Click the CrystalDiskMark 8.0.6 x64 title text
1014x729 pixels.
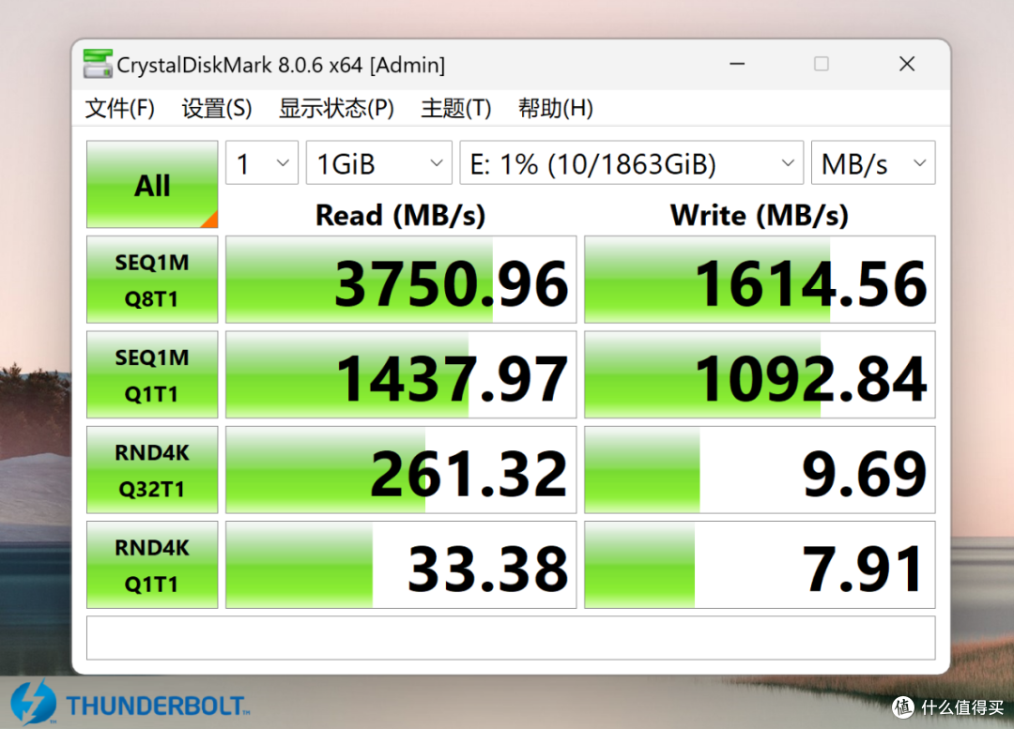281,66
